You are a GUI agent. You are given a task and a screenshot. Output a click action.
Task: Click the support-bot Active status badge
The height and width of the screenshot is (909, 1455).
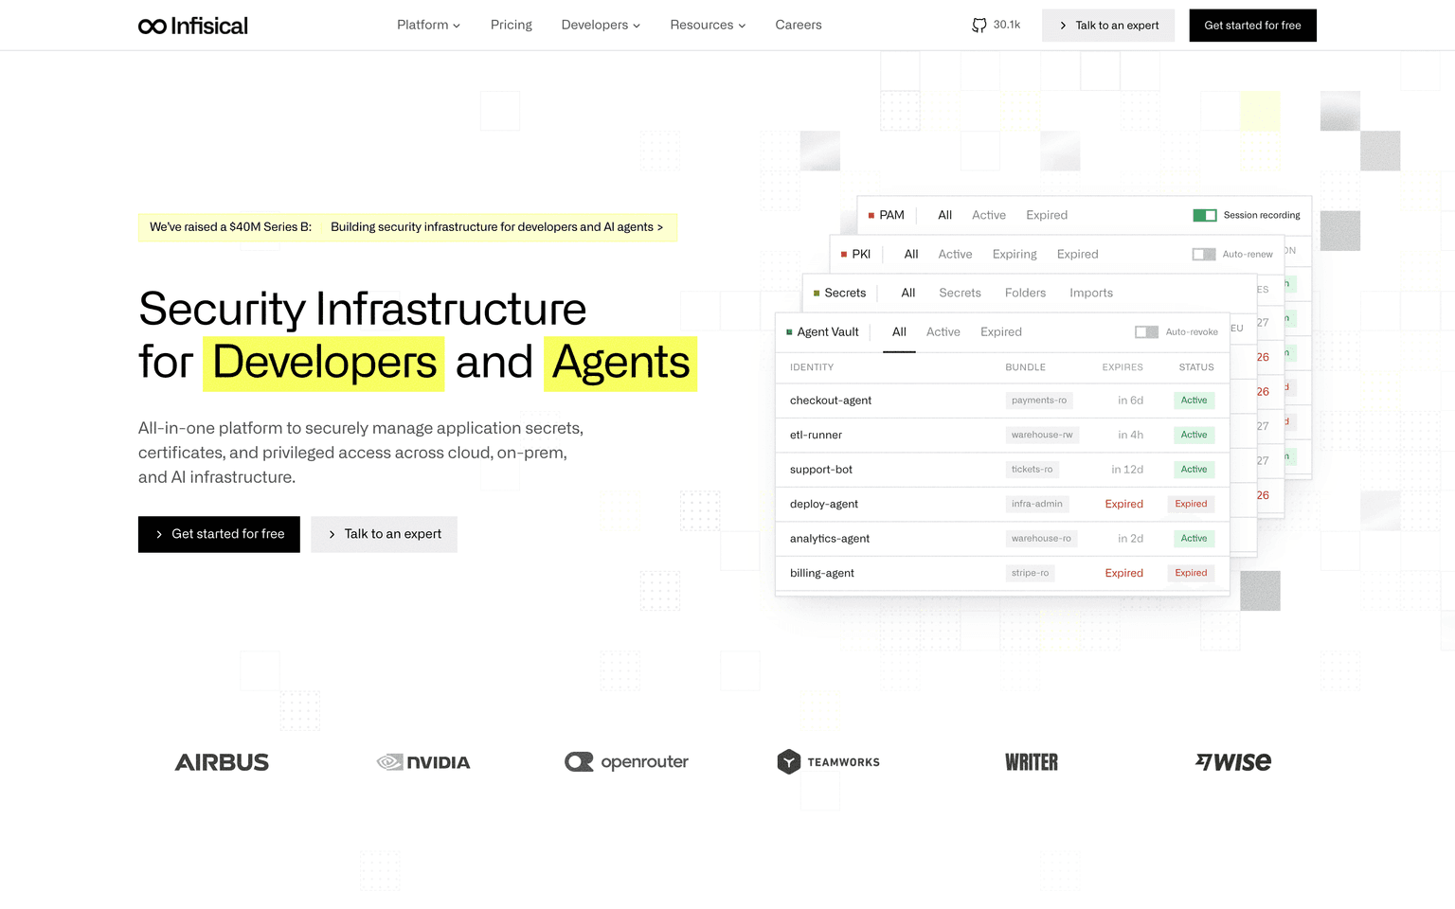pos(1194,470)
